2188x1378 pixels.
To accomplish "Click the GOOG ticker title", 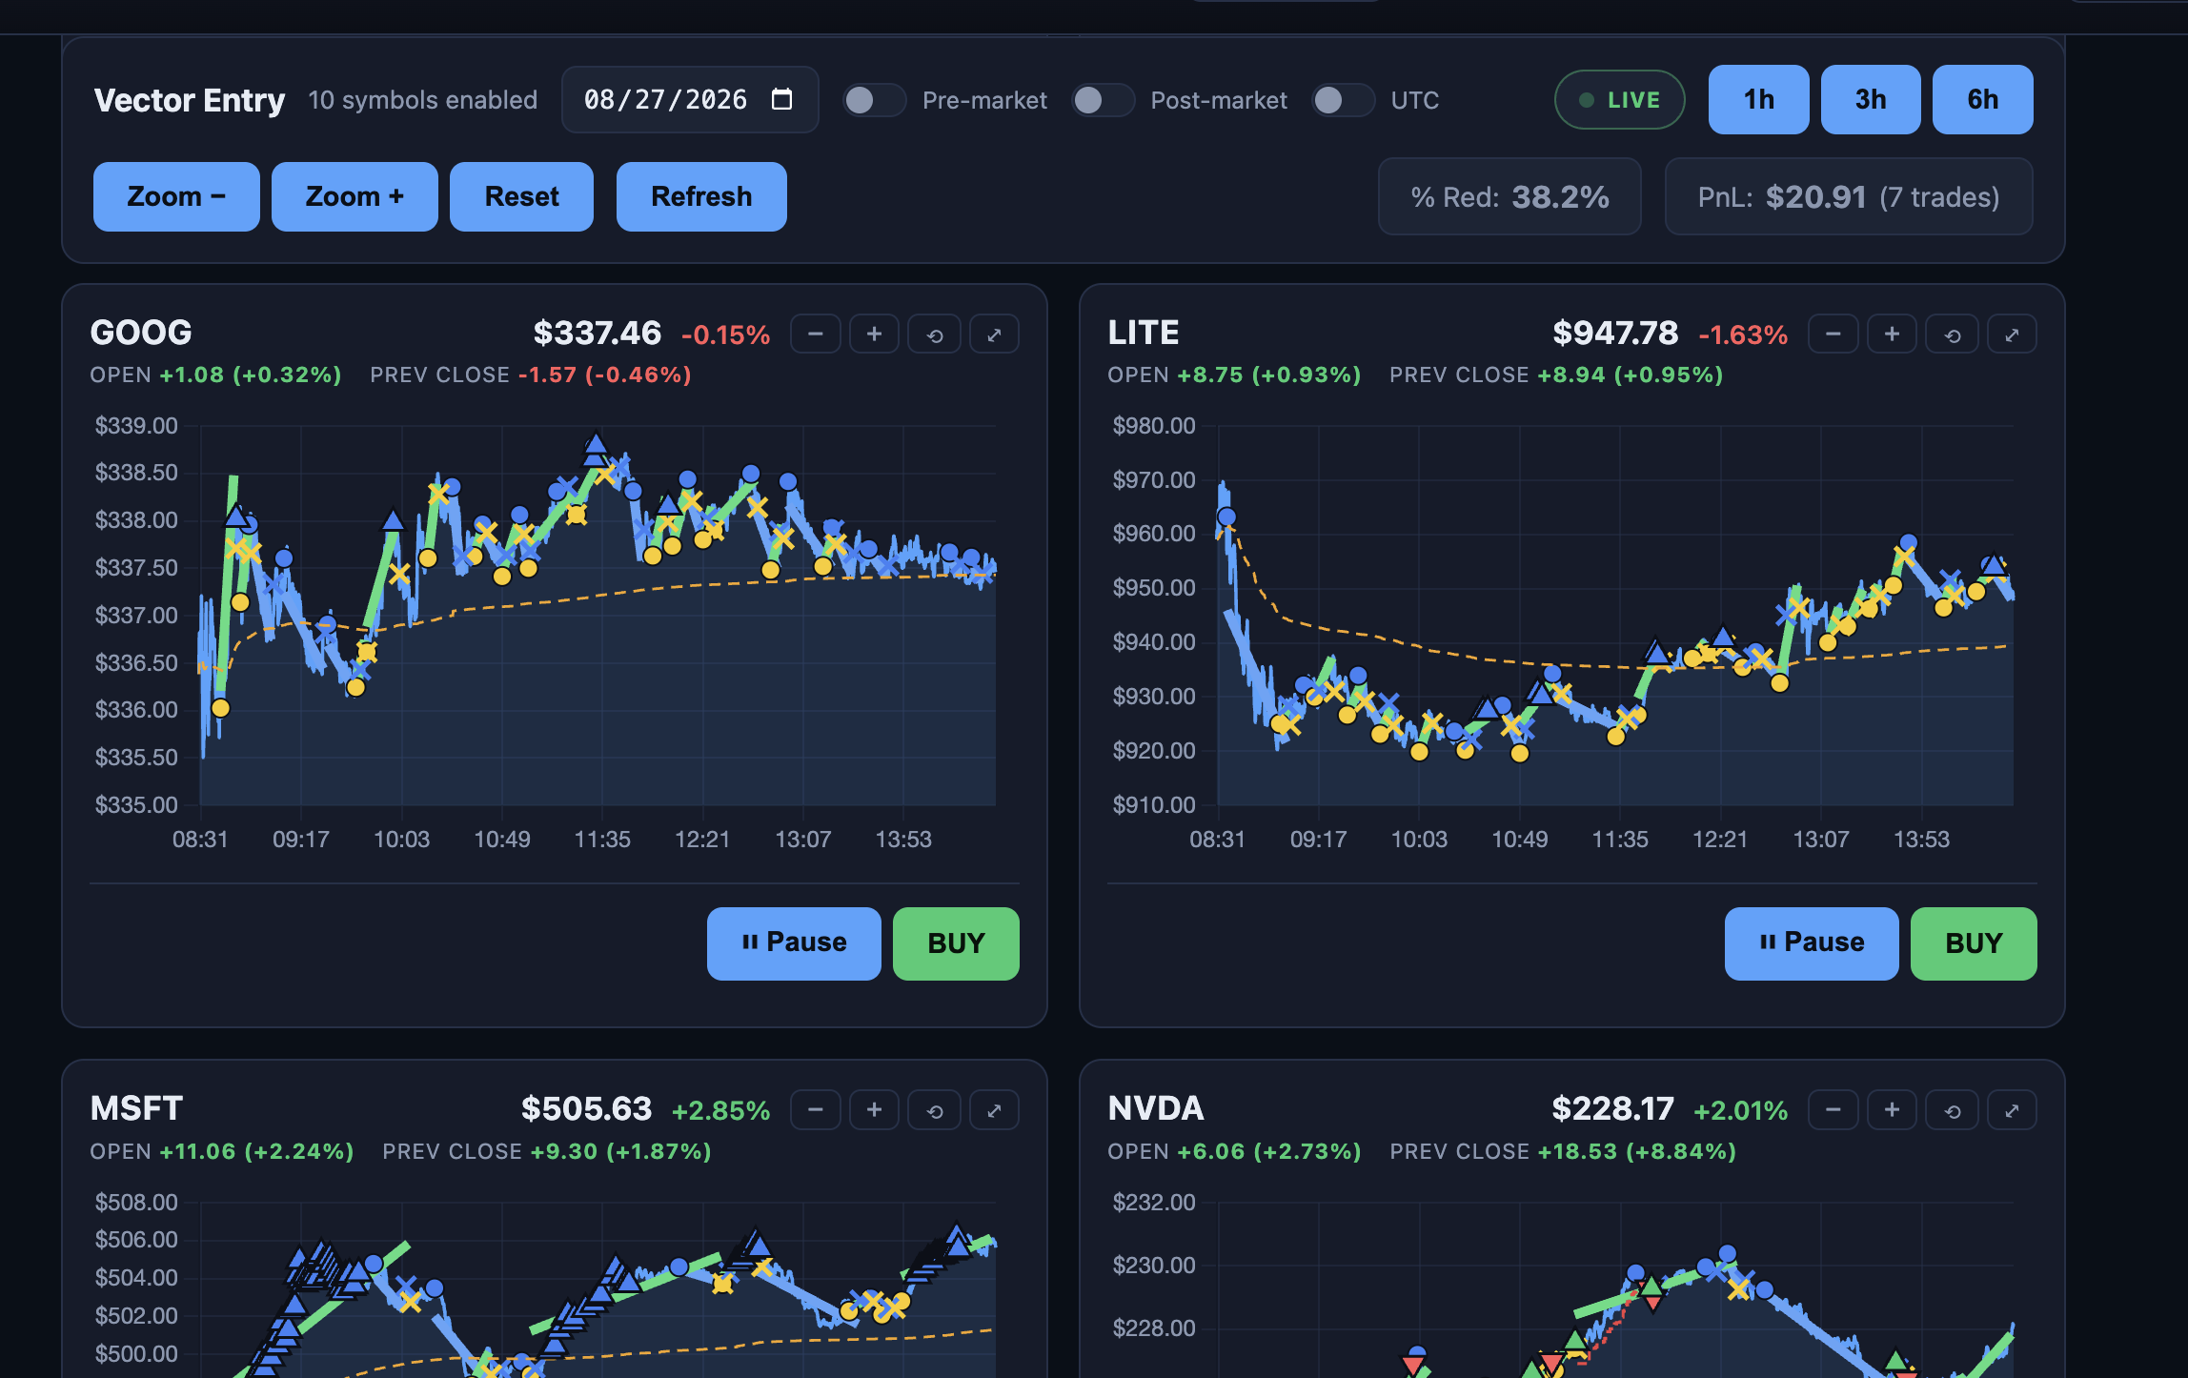I will click(141, 333).
